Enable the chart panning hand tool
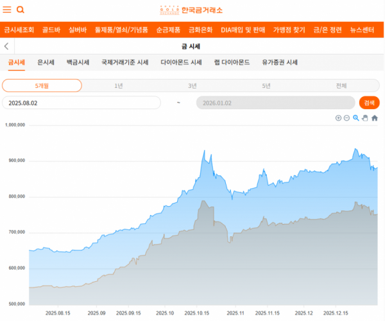Screen dimensions: 385x321 [365, 118]
